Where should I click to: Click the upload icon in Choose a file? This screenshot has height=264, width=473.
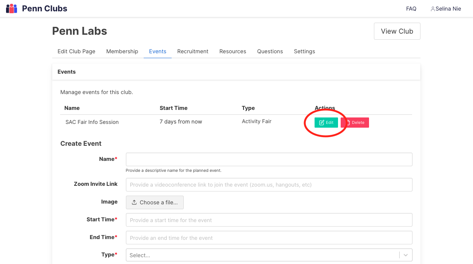point(134,202)
